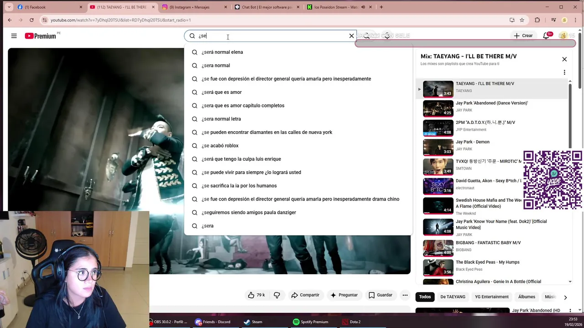This screenshot has width=584, height=328.
Task: Open the Chrome profile avatar
Action: (564, 20)
